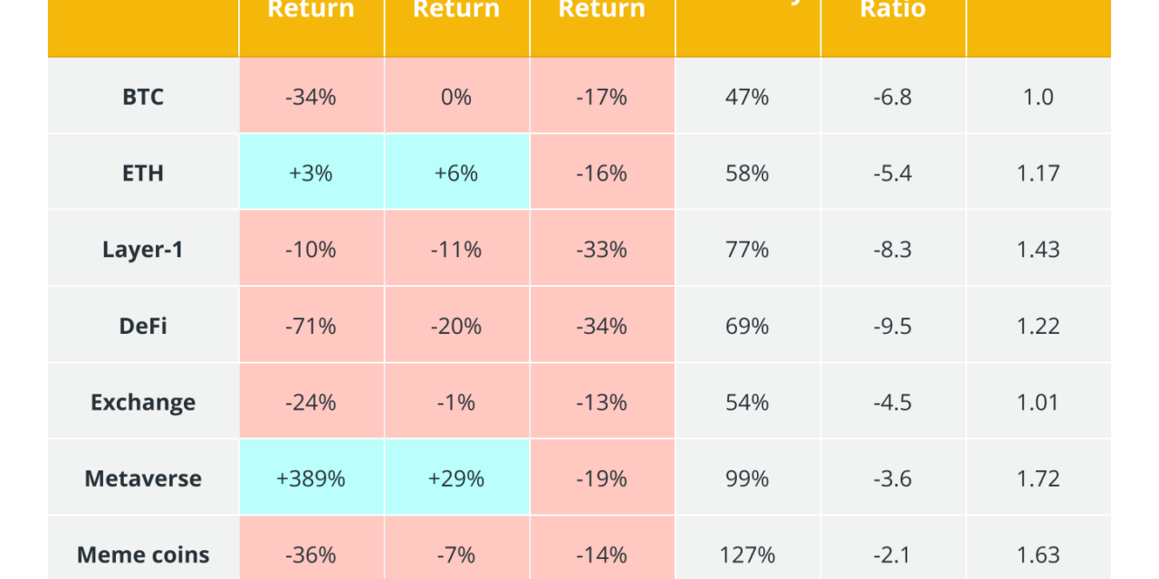Click the Layer-1 77% cell
Screen dimensions: 1159x579
(x=747, y=249)
